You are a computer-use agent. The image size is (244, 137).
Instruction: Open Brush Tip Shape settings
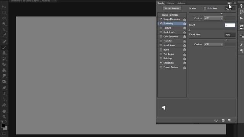[170, 15]
